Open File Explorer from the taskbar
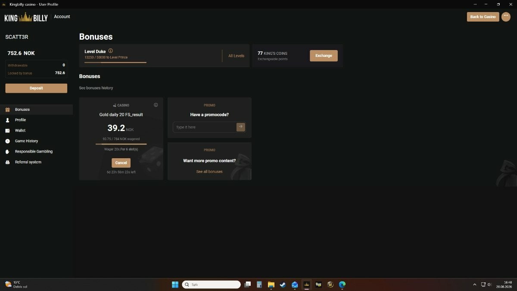 (271, 285)
